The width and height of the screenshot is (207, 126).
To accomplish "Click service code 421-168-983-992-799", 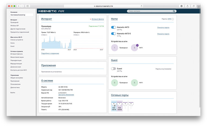I will [x=66, y=90].
